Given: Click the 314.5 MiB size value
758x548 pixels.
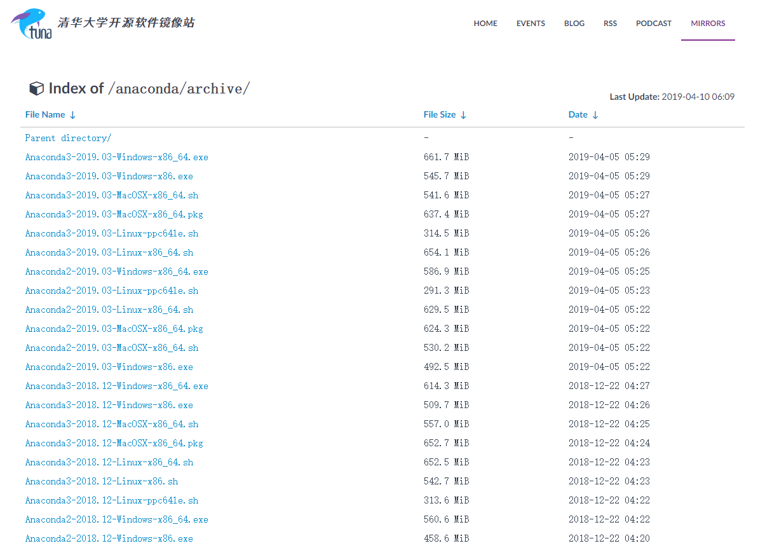Looking at the screenshot, I should (x=446, y=233).
